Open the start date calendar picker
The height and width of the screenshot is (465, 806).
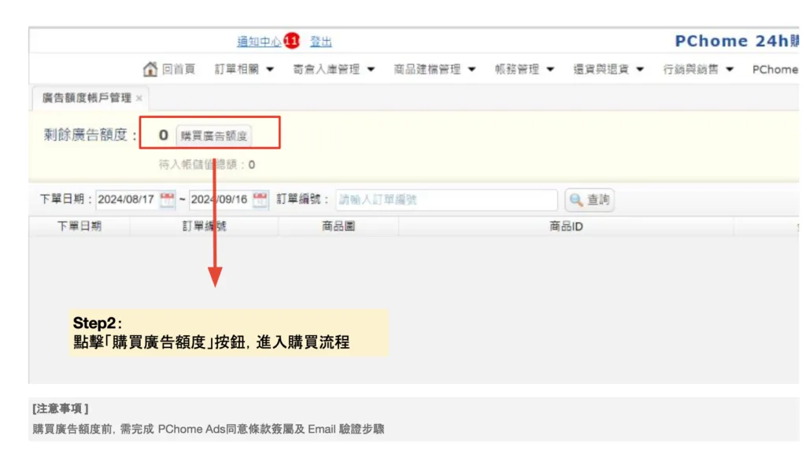coord(168,200)
